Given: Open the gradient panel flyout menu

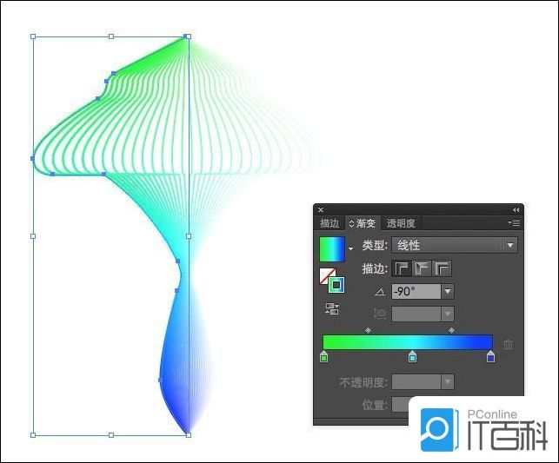Looking at the screenshot, I should (514, 223).
